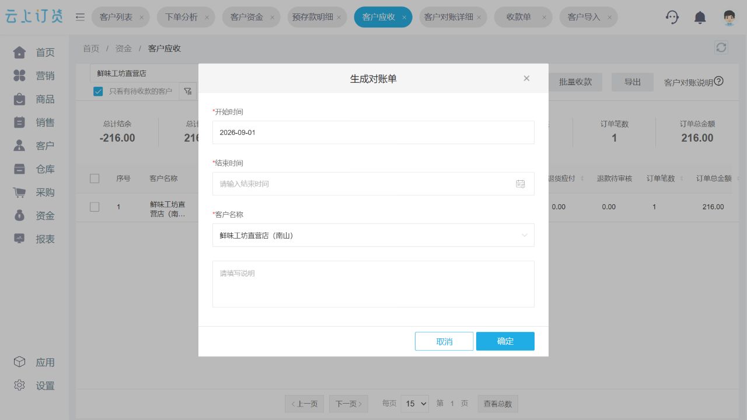Image resolution: width=747 pixels, height=420 pixels.
Task: Close the 生成对账单 dialog
Action: (526, 78)
